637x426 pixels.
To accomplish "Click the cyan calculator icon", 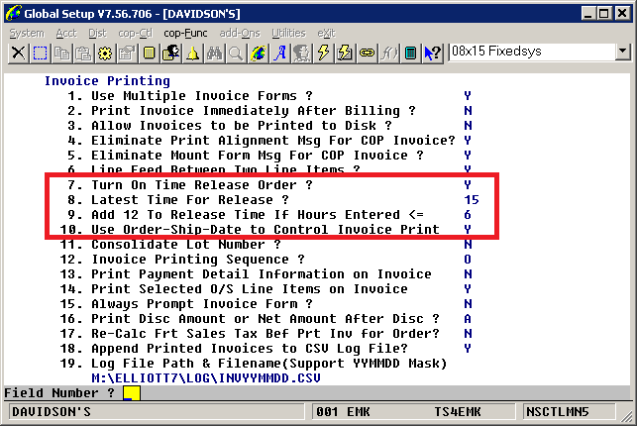I will click(411, 53).
